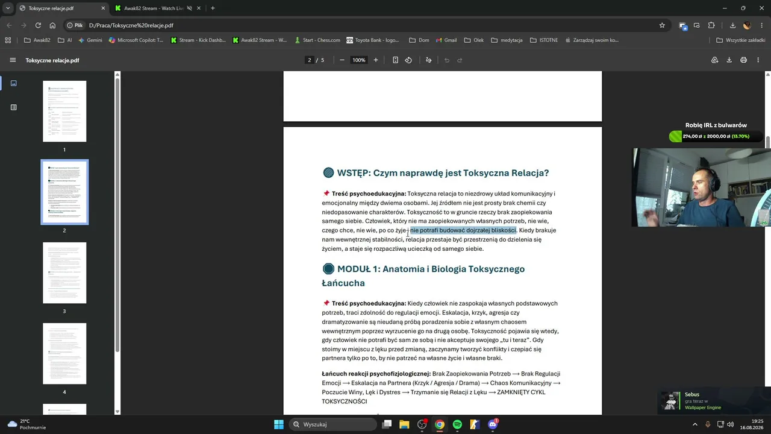
Task: Click the PDF page number field
Action: coord(310,60)
